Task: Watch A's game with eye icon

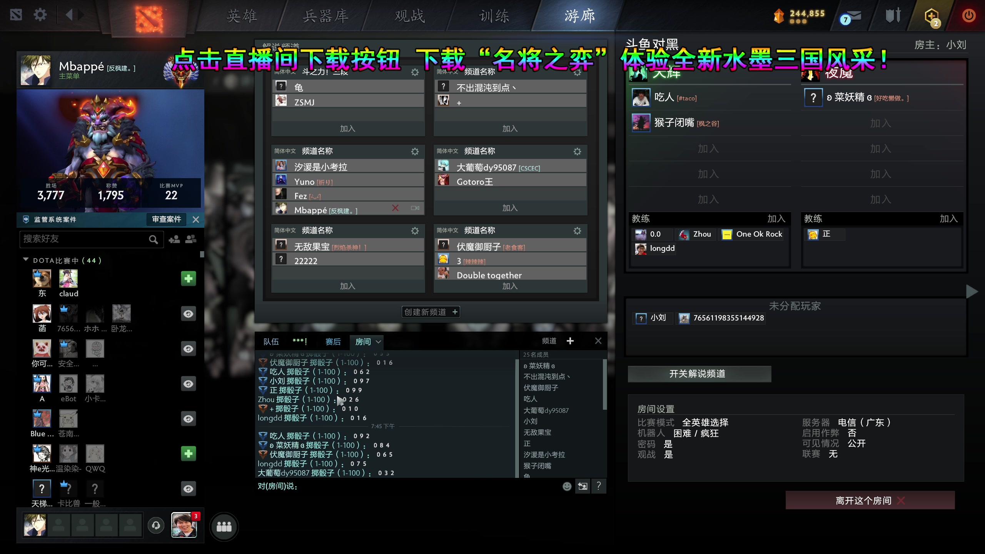Action: (189, 384)
